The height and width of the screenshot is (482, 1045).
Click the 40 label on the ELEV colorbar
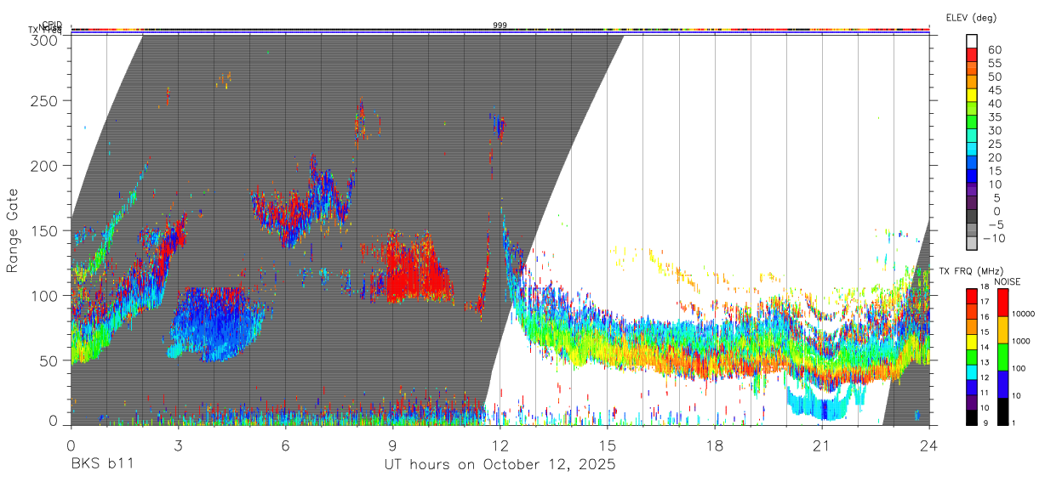pyautogui.click(x=994, y=104)
